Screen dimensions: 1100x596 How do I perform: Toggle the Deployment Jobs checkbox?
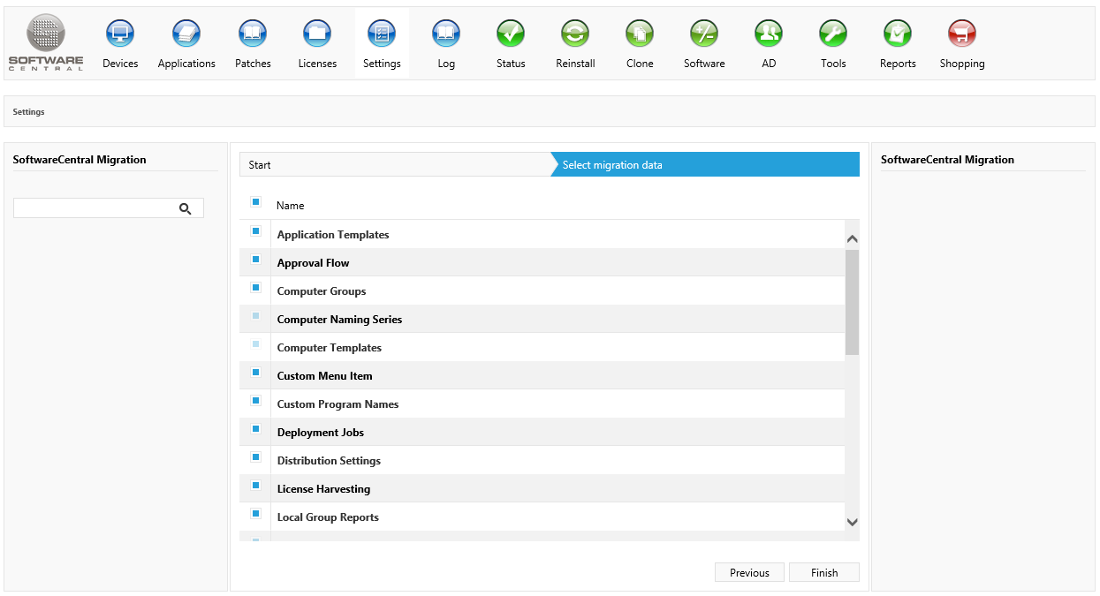pos(256,429)
